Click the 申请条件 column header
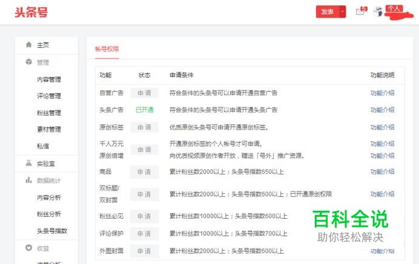This screenshot has width=419, height=264. click(x=182, y=75)
